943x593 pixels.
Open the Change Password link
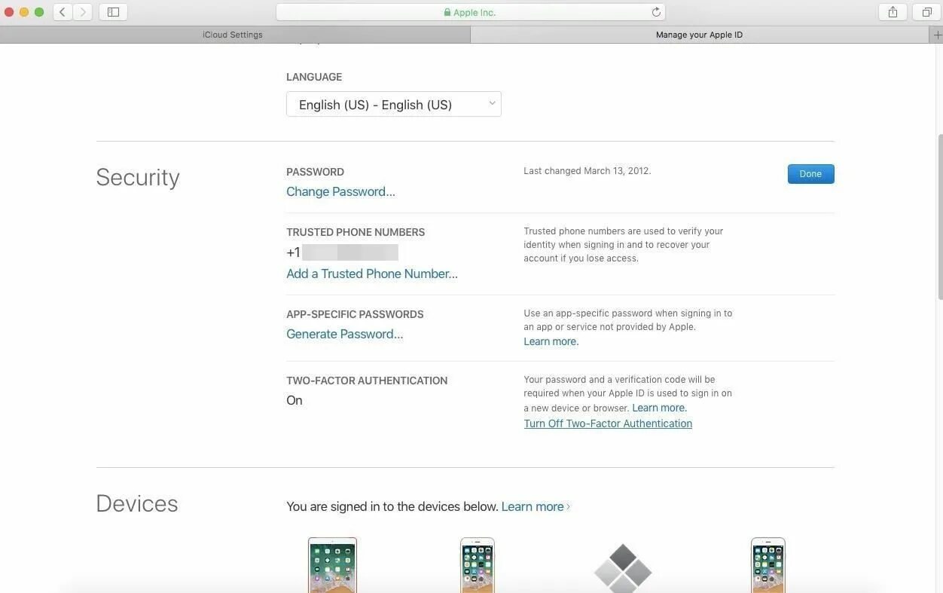point(340,191)
